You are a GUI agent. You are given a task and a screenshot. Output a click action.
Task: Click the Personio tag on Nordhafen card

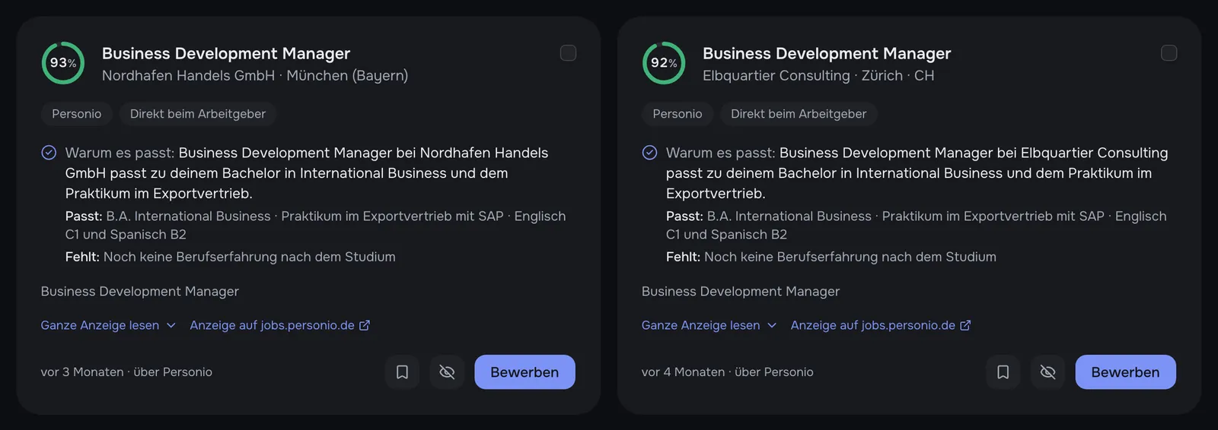[x=77, y=114]
